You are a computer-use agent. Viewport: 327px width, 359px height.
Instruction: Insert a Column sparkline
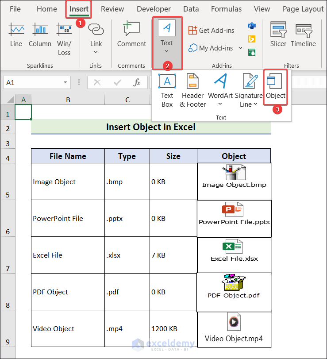pos(40,35)
